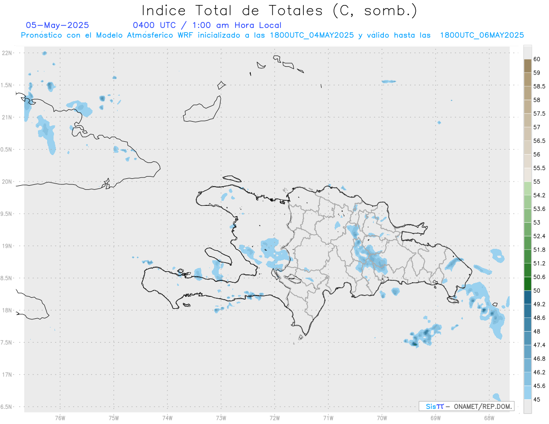The height and width of the screenshot is (424, 549).
Task: Click the colorbar label "58.5"
Action: pyautogui.click(x=539, y=86)
